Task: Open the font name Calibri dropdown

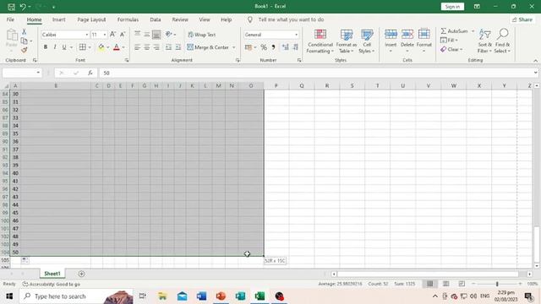Action: click(86, 35)
